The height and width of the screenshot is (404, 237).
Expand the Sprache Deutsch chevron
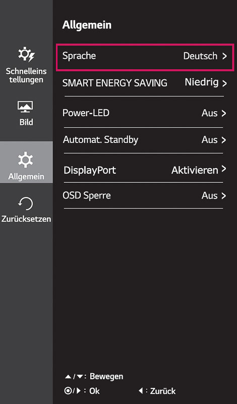[x=224, y=56]
